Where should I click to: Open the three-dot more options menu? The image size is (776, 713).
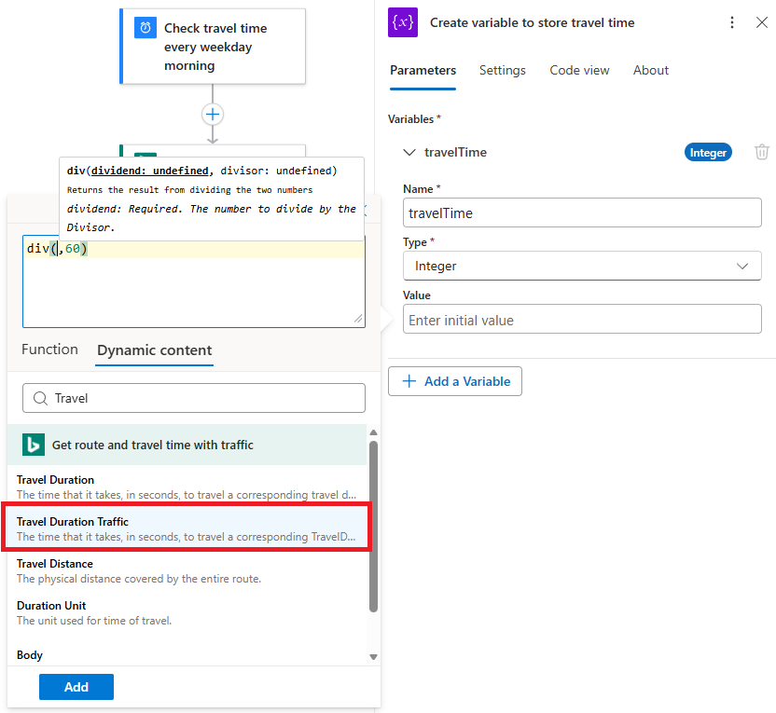[731, 22]
